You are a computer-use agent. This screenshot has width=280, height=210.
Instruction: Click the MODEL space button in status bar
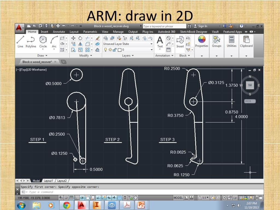178,198
